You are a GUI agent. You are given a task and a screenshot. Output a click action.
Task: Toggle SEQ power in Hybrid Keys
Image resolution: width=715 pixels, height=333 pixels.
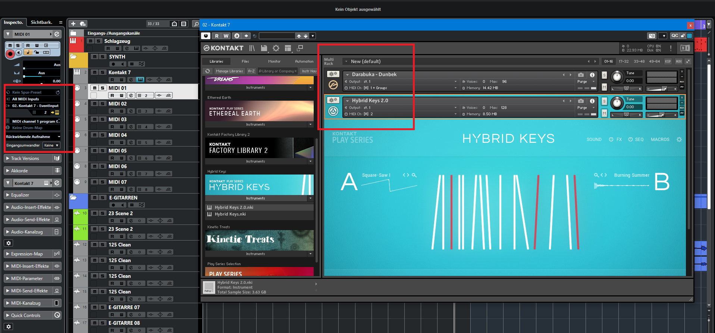pyautogui.click(x=630, y=139)
